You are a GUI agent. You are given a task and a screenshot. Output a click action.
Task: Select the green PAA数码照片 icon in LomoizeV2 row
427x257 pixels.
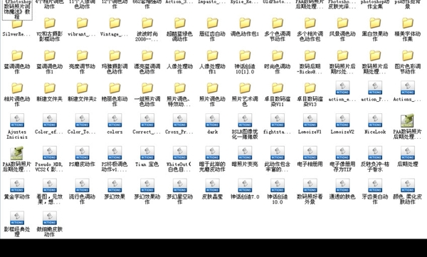(x=407, y=121)
